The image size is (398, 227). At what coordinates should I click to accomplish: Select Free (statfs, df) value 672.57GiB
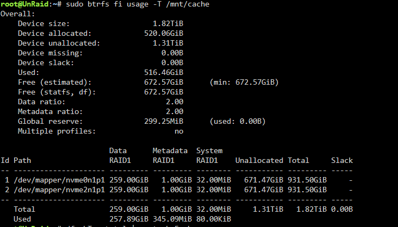164,92
